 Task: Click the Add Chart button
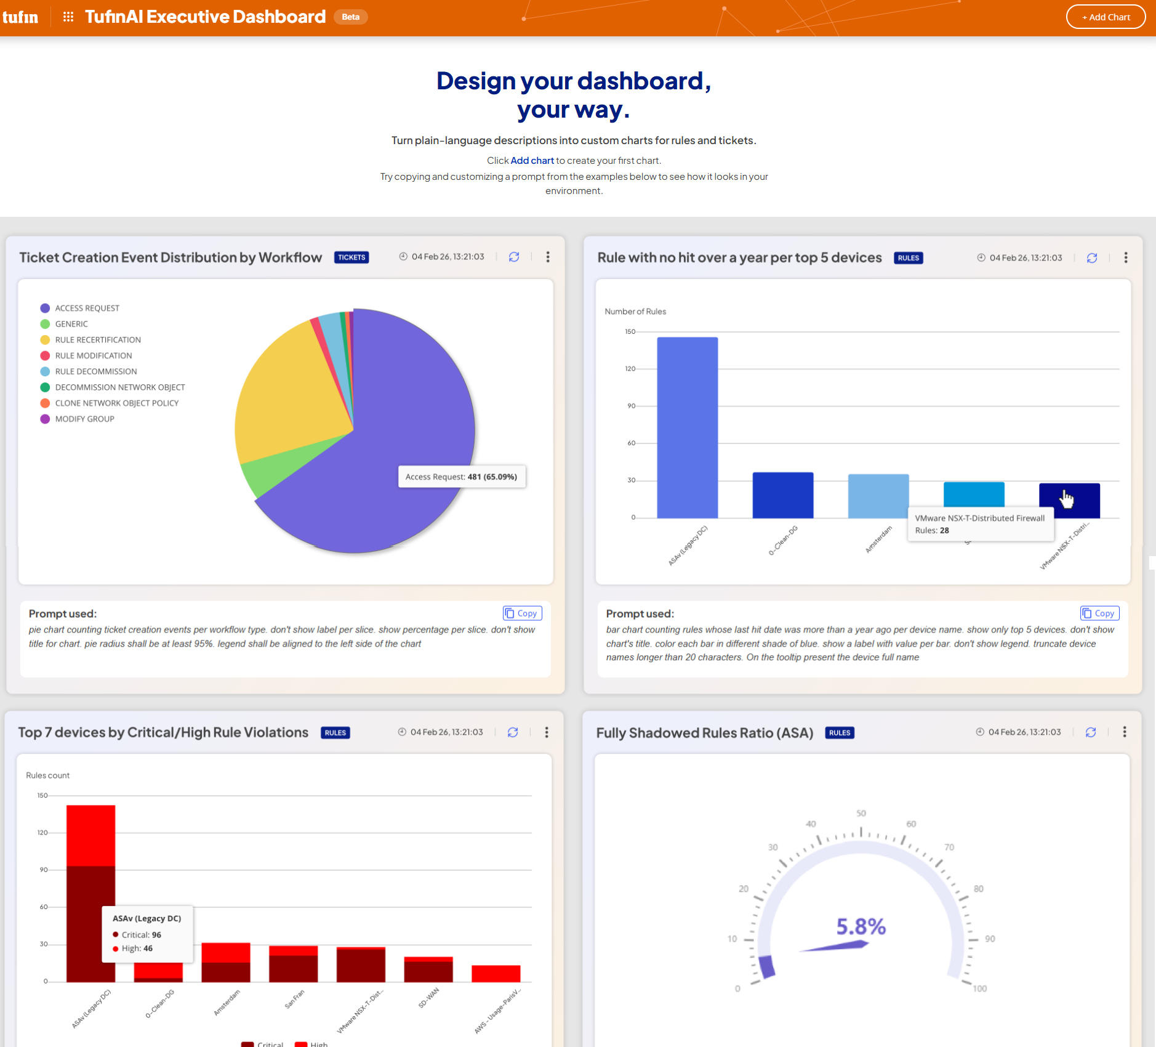click(x=1106, y=17)
